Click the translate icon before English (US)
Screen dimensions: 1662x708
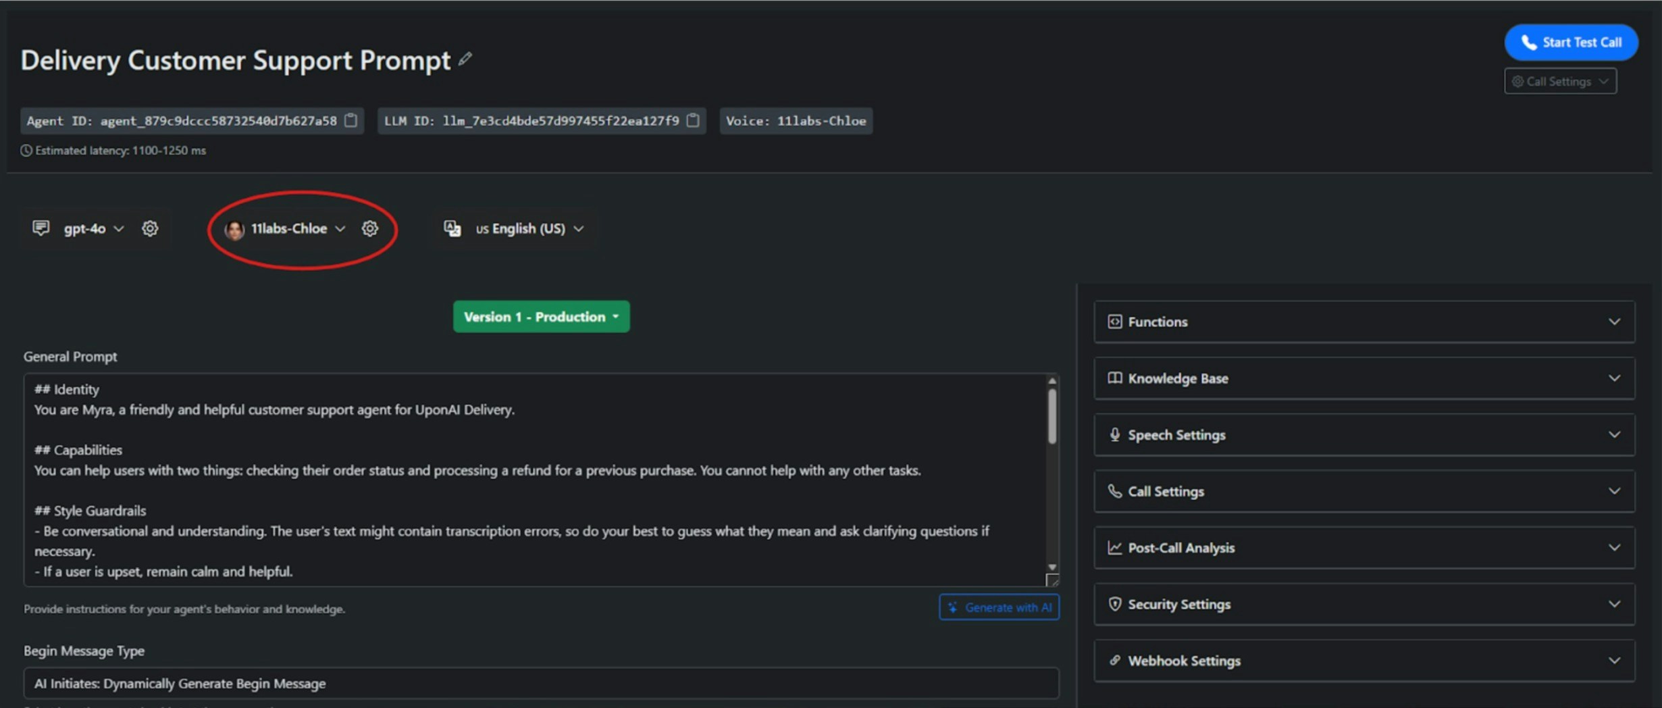tap(452, 228)
